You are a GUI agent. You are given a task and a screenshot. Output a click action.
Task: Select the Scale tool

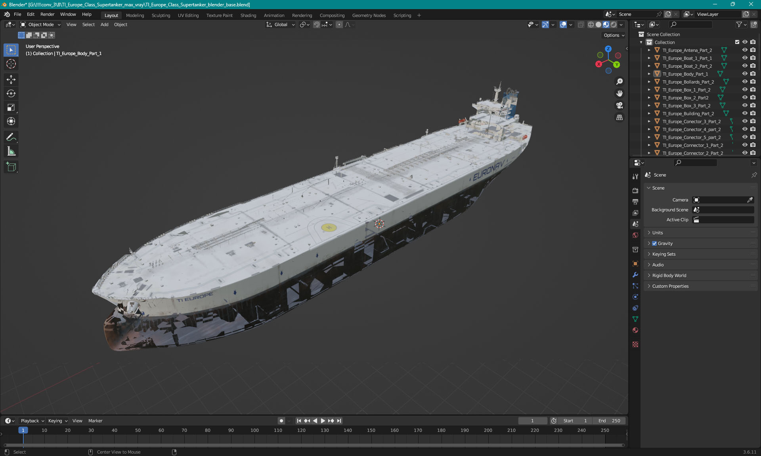pyautogui.click(x=11, y=107)
